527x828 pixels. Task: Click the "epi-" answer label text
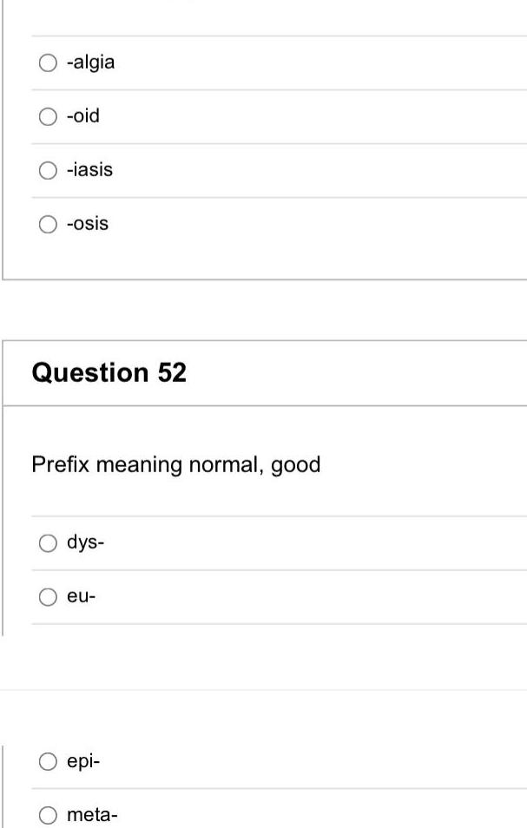click(x=84, y=761)
